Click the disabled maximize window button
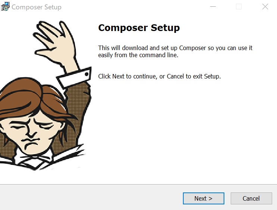The height and width of the screenshot is (210, 277). [239, 7]
